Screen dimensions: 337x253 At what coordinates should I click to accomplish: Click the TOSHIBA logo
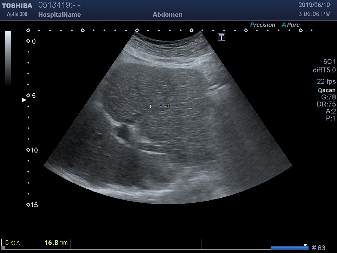pyautogui.click(x=17, y=6)
